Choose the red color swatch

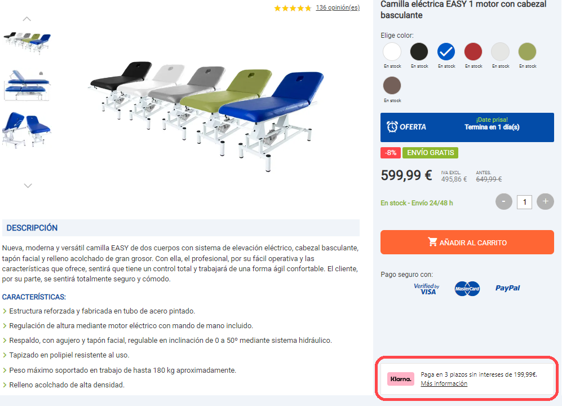pyautogui.click(x=473, y=52)
